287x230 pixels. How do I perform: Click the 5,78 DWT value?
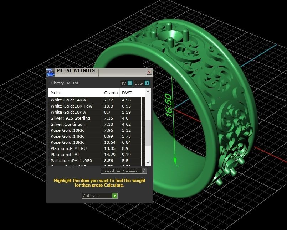(x=126, y=137)
